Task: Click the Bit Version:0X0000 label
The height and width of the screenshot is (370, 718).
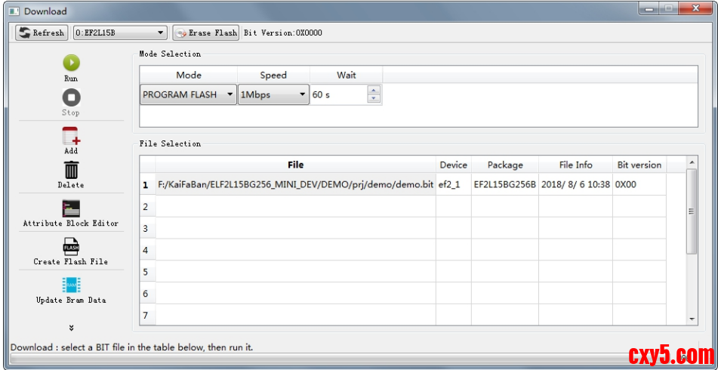Action: [x=283, y=33]
